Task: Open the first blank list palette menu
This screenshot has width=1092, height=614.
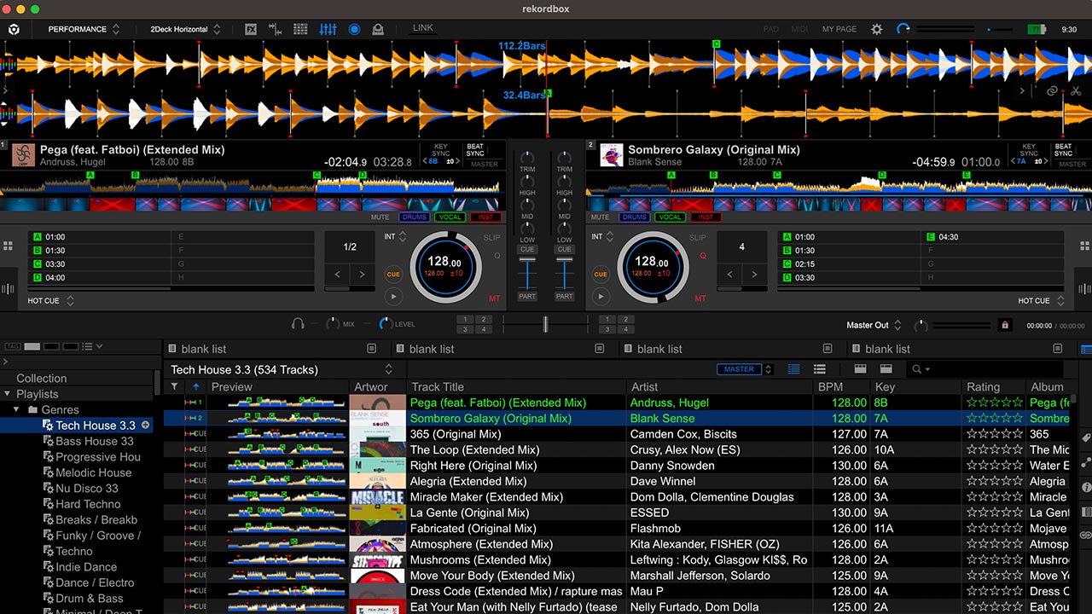Action: (x=371, y=349)
